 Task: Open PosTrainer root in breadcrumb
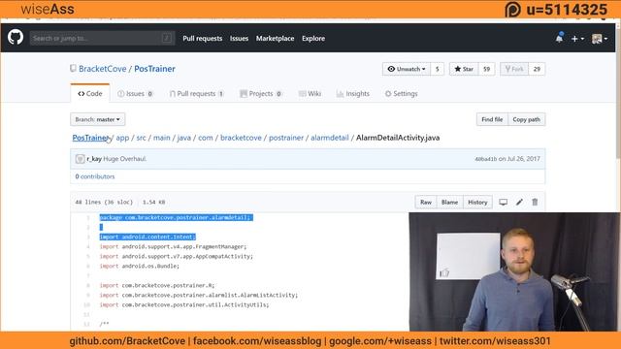90,138
